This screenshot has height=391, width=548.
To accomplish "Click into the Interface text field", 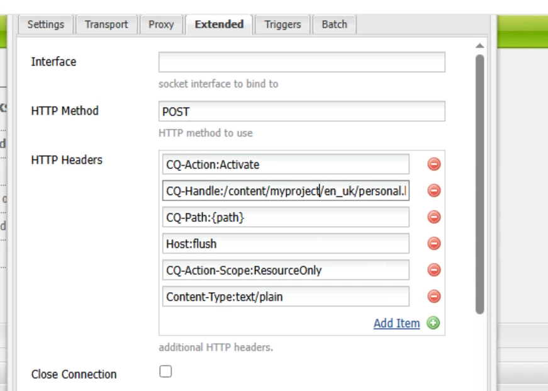I will [x=301, y=62].
